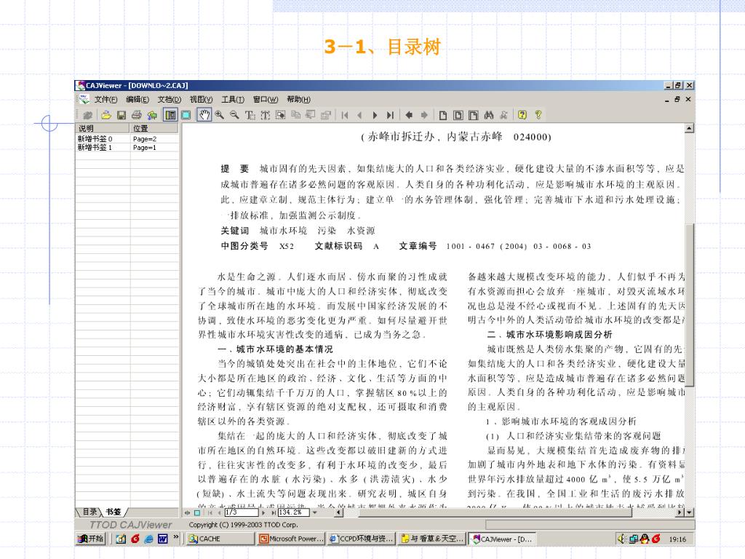Viewport: 745px width, 559px height.
Task: Click the 说明 column header
Action: coord(103,128)
